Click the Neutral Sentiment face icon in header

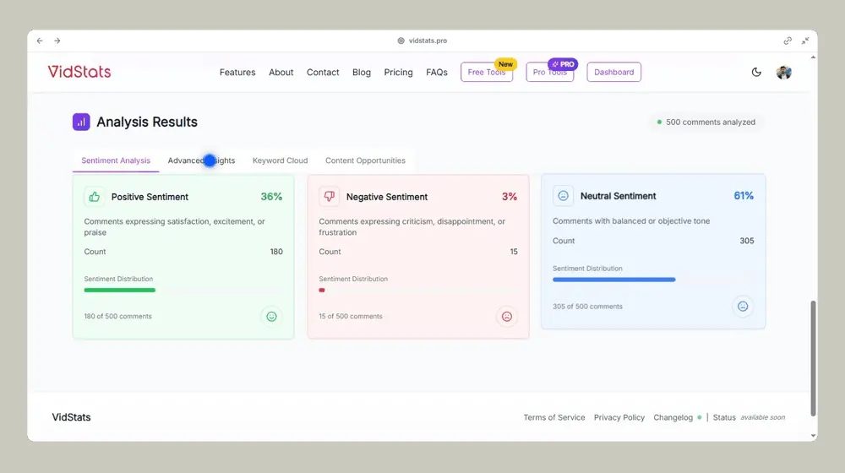coord(563,196)
